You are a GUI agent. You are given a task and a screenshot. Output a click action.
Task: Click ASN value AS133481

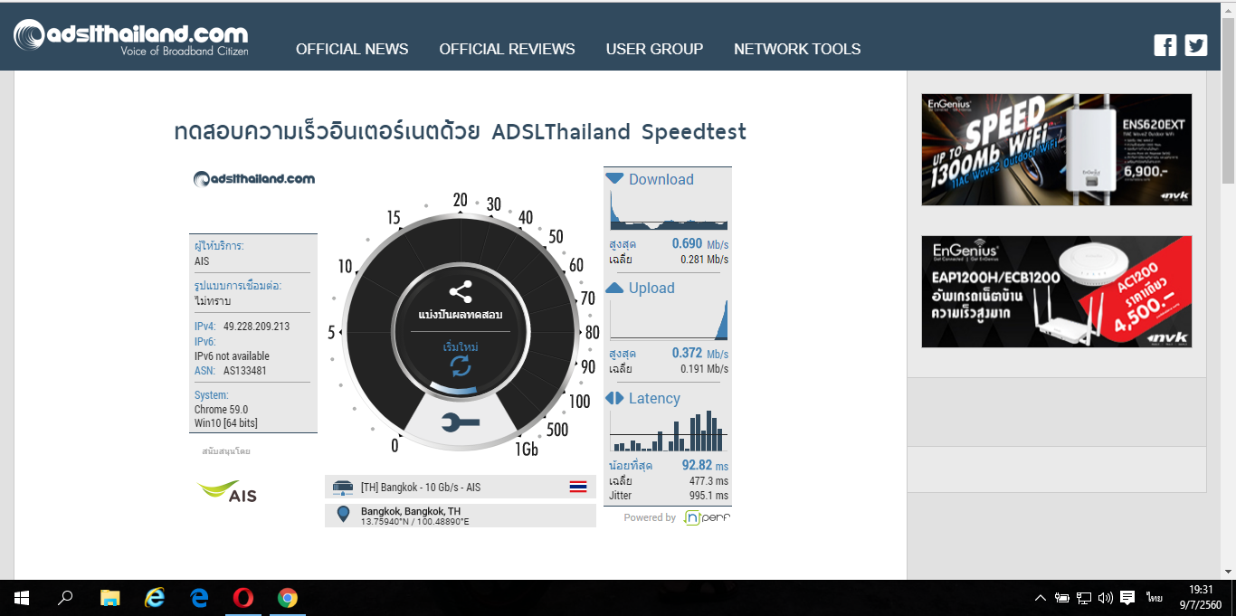(x=245, y=371)
